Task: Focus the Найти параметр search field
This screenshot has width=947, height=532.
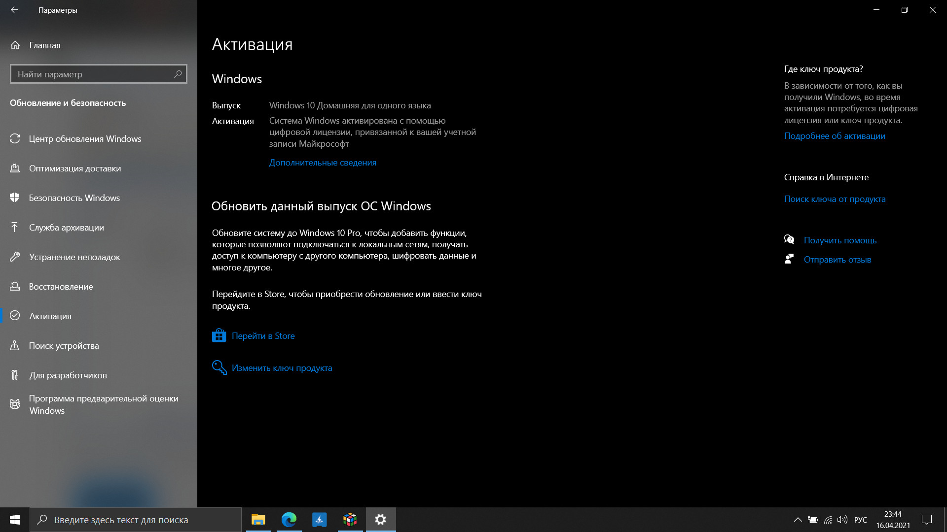Action: 99,74
